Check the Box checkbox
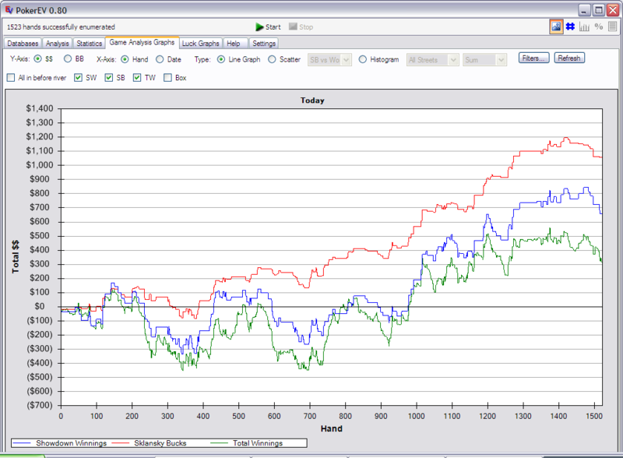This screenshot has width=623, height=458. (x=167, y=78)
